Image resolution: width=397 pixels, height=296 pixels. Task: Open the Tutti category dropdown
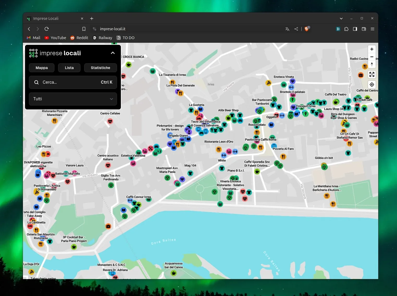[73, 99]
